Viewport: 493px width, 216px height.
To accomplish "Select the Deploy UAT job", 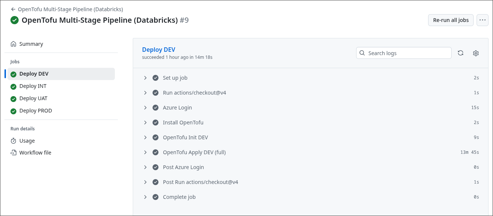I will click(33, 98).
